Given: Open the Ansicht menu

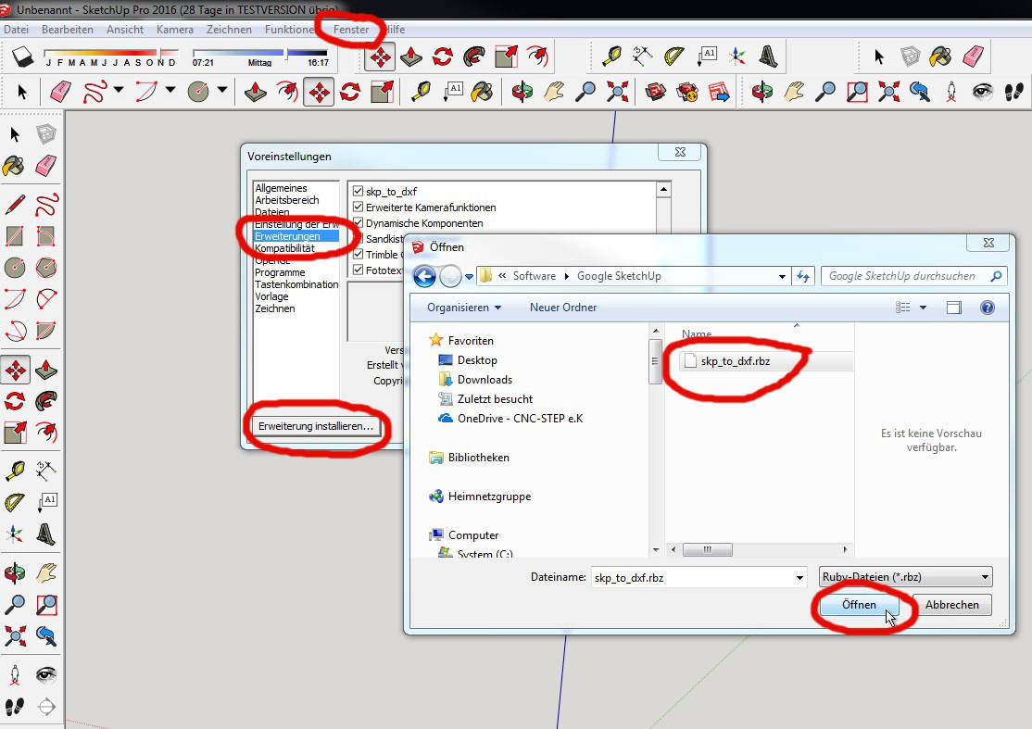Looking at the screenshot, I should click(x=125, y=30).
